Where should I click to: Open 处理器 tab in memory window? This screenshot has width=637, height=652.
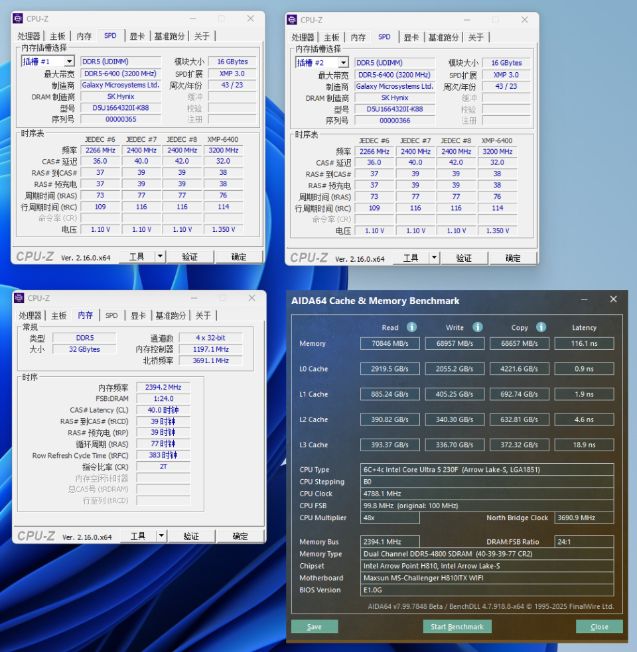coord(30,315)
